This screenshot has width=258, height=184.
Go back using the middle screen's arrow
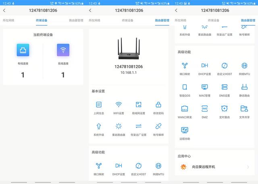click(90, 10)
